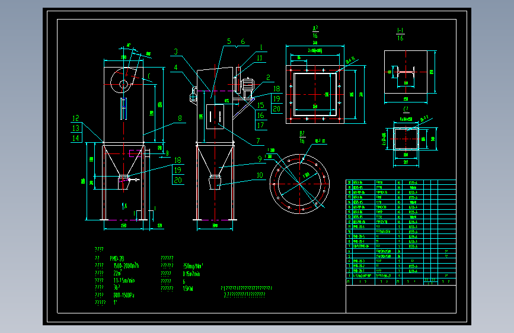Select part callout number 13
This screenshot has width=514, height=333.
coord(76,128)
